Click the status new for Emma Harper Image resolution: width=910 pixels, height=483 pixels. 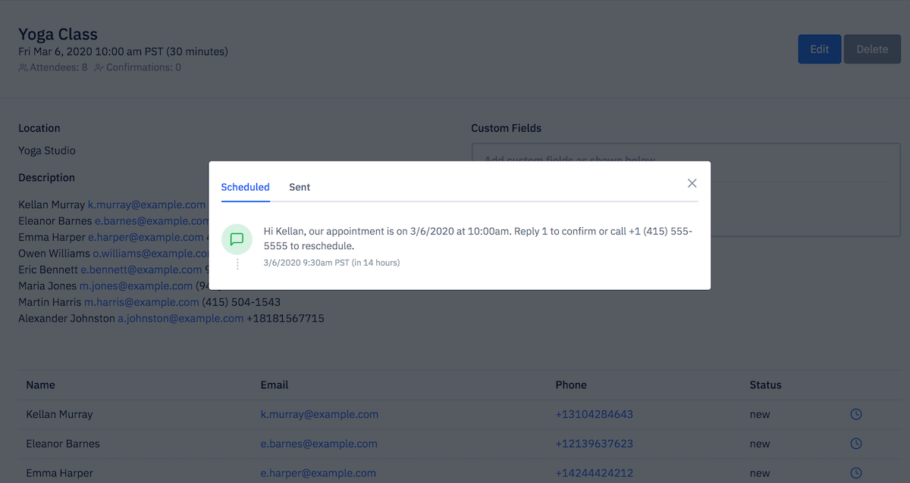(760, 473)
